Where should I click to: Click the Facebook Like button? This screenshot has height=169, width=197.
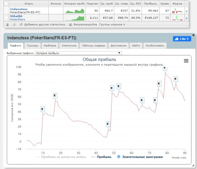click(x=182, y=39)
